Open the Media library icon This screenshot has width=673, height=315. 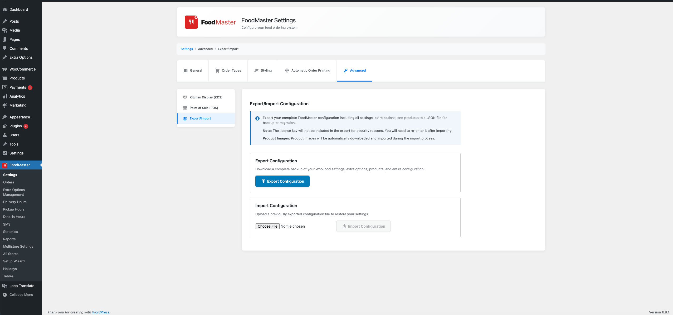[5, 30]
